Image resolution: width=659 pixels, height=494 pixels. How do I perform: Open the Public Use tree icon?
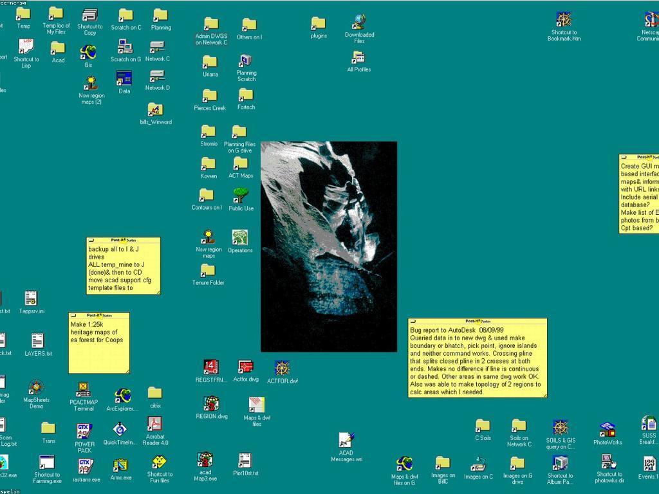pyautogui.click(x=241, y=195)
